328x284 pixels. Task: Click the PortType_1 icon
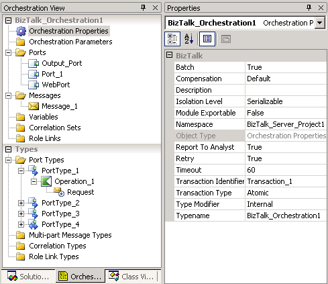pyautogui.click(x=34, y=171)
